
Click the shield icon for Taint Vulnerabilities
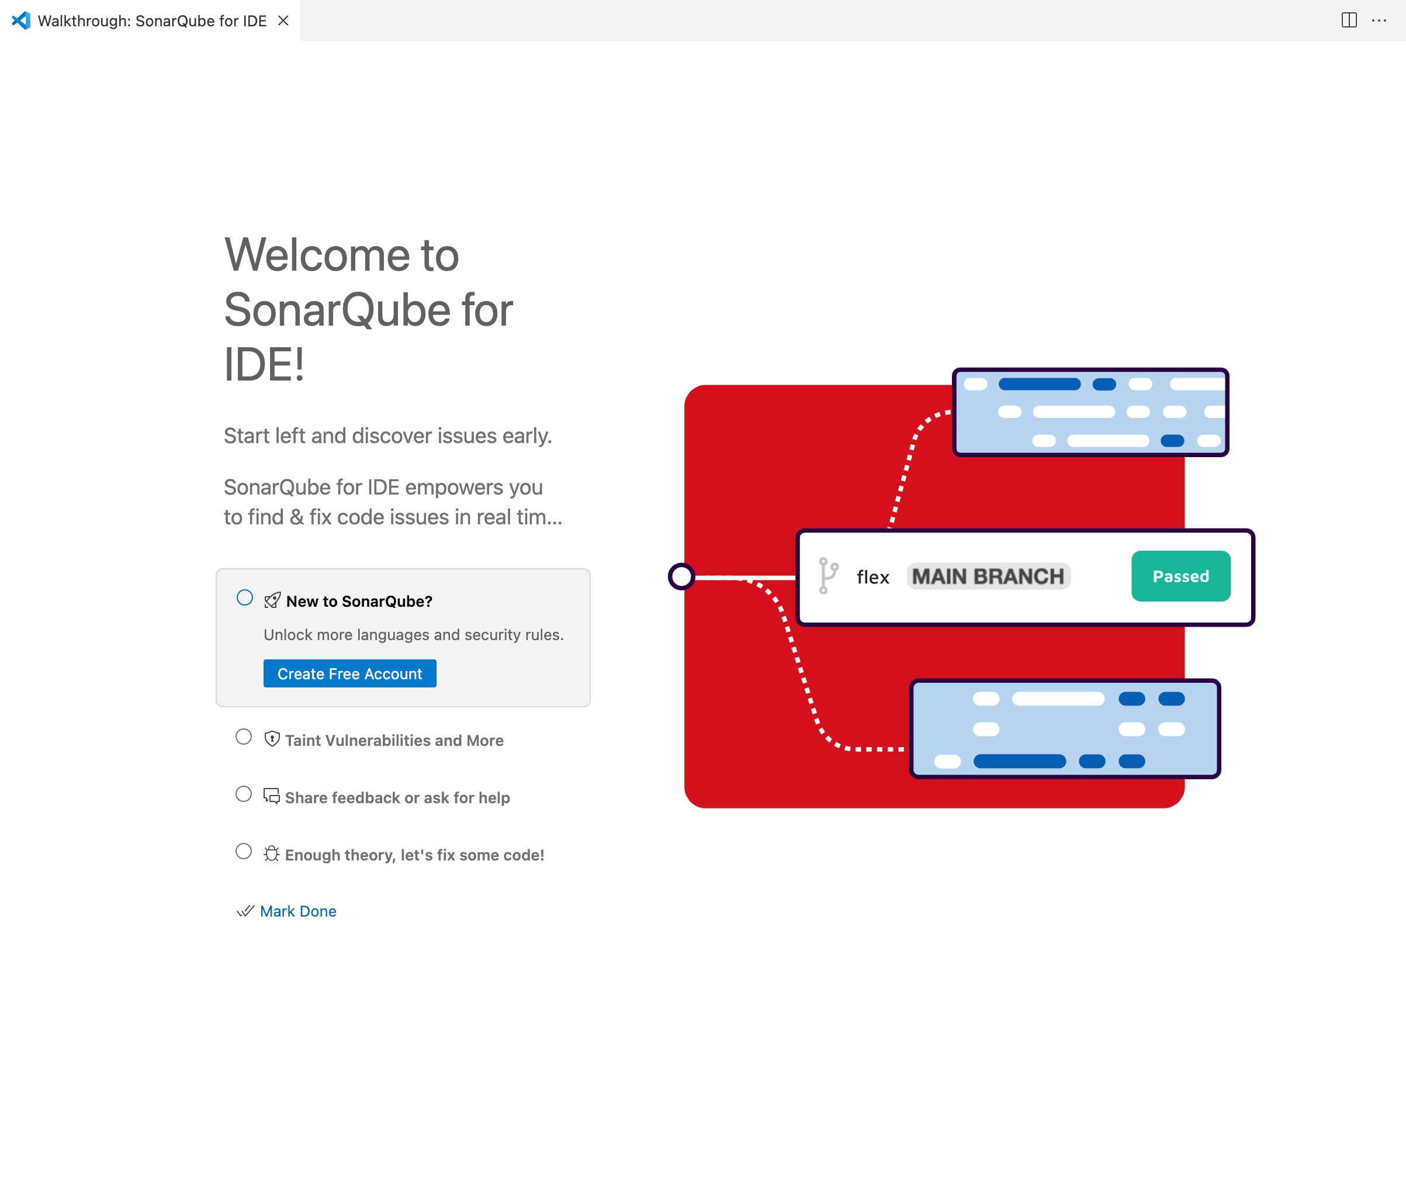pos(272,739)
